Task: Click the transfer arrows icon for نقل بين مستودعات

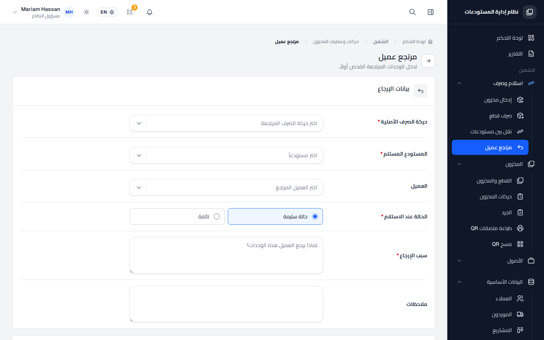Action: (x=520, y=131)
